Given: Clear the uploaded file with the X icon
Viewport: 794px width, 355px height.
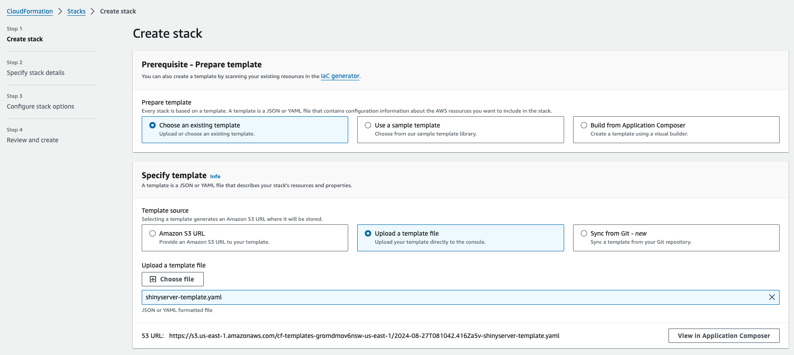Looking at the screenshot, I should coord(772,297).
